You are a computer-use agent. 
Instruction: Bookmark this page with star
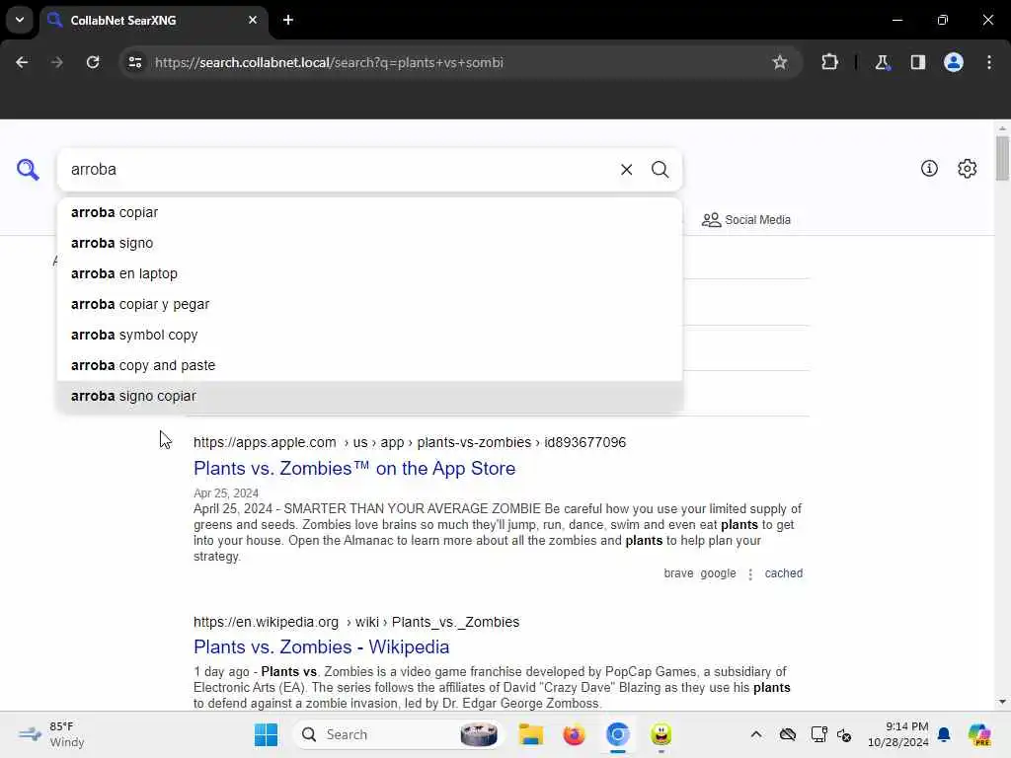click(780, 62)
